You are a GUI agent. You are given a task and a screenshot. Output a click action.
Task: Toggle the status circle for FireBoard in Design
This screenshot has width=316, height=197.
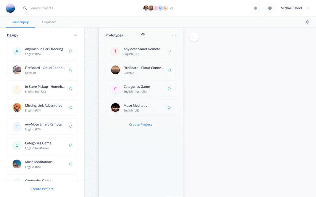click(x=71, y=70)
